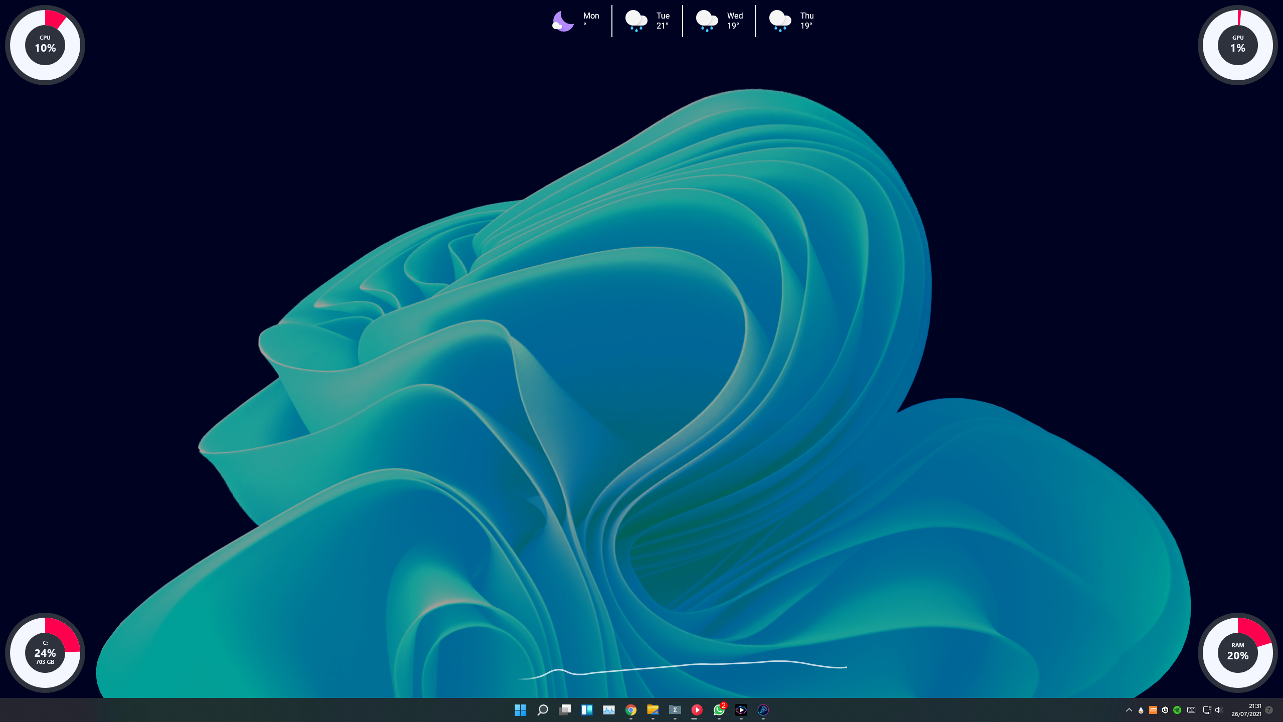Click the date and time display
Screen dimensions: 1283x722
pos(1247,709)
